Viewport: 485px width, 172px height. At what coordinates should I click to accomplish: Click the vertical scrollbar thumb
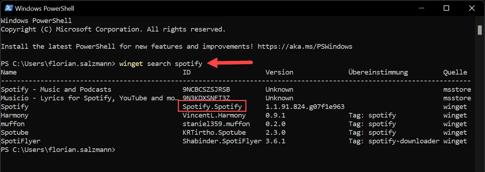pyautogui.click(x=480, y=30)
